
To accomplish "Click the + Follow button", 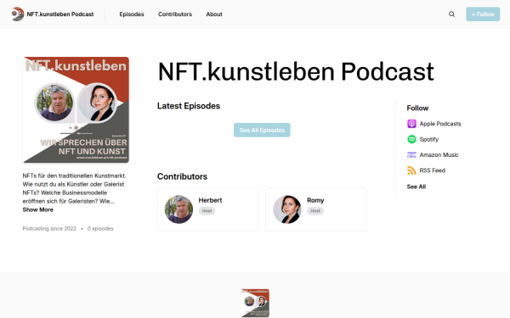I will (483, 14).
